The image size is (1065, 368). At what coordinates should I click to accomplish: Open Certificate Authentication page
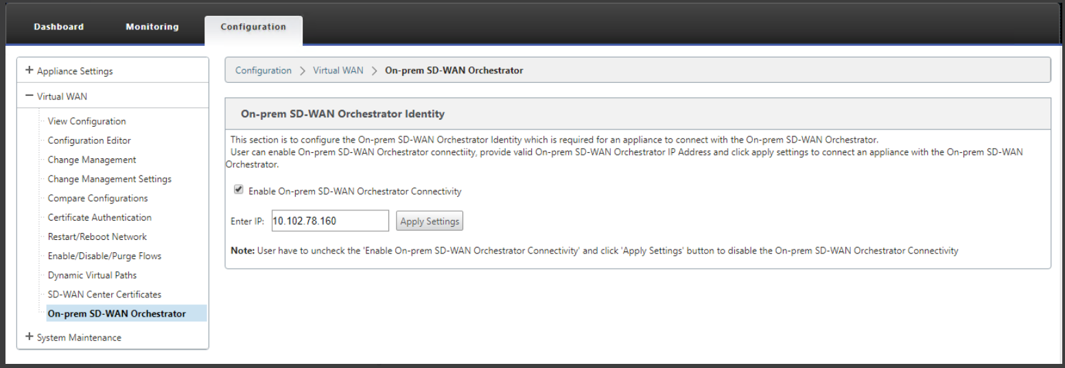[x=100, y=217]
